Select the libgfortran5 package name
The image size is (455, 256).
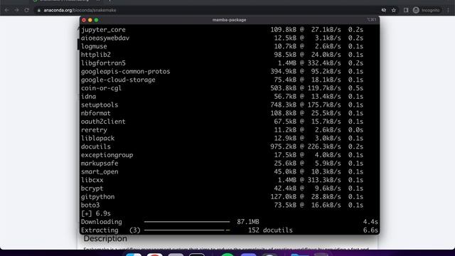click(103, 63)
